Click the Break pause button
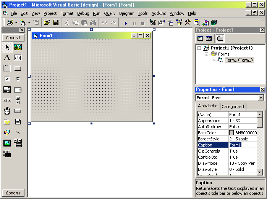Image resolution: width=267 pixels, height=199 pixels. [x=134, y=23]
